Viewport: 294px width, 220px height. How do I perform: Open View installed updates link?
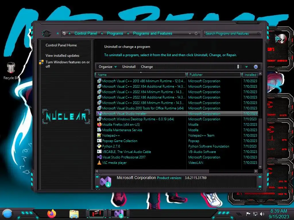pyautogui.click(x=62, y=56)
